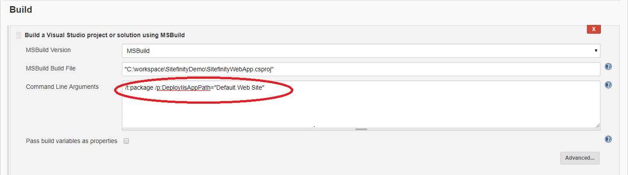
Task: Grab the text area bottom resize bar
Action: pyautogui.click(x=361, y=129)
